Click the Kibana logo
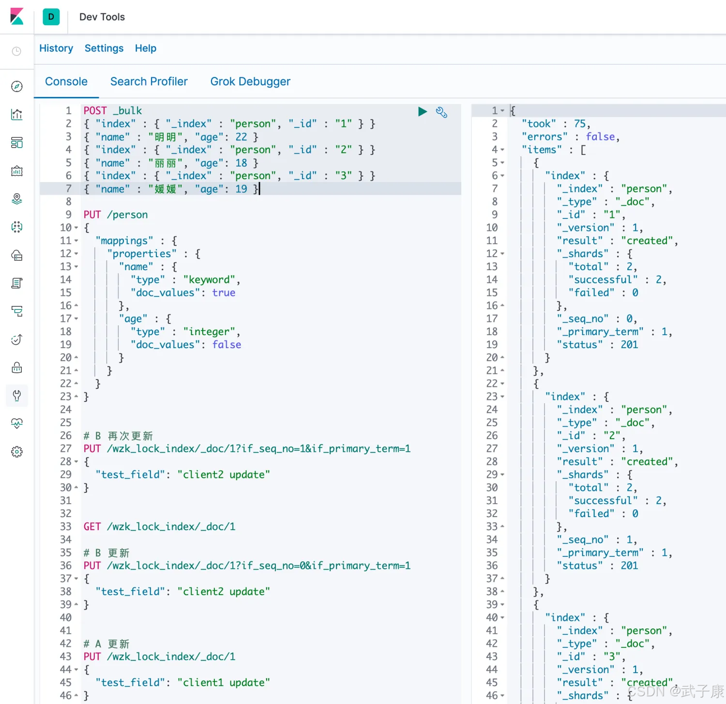 (x=17, y=16)
